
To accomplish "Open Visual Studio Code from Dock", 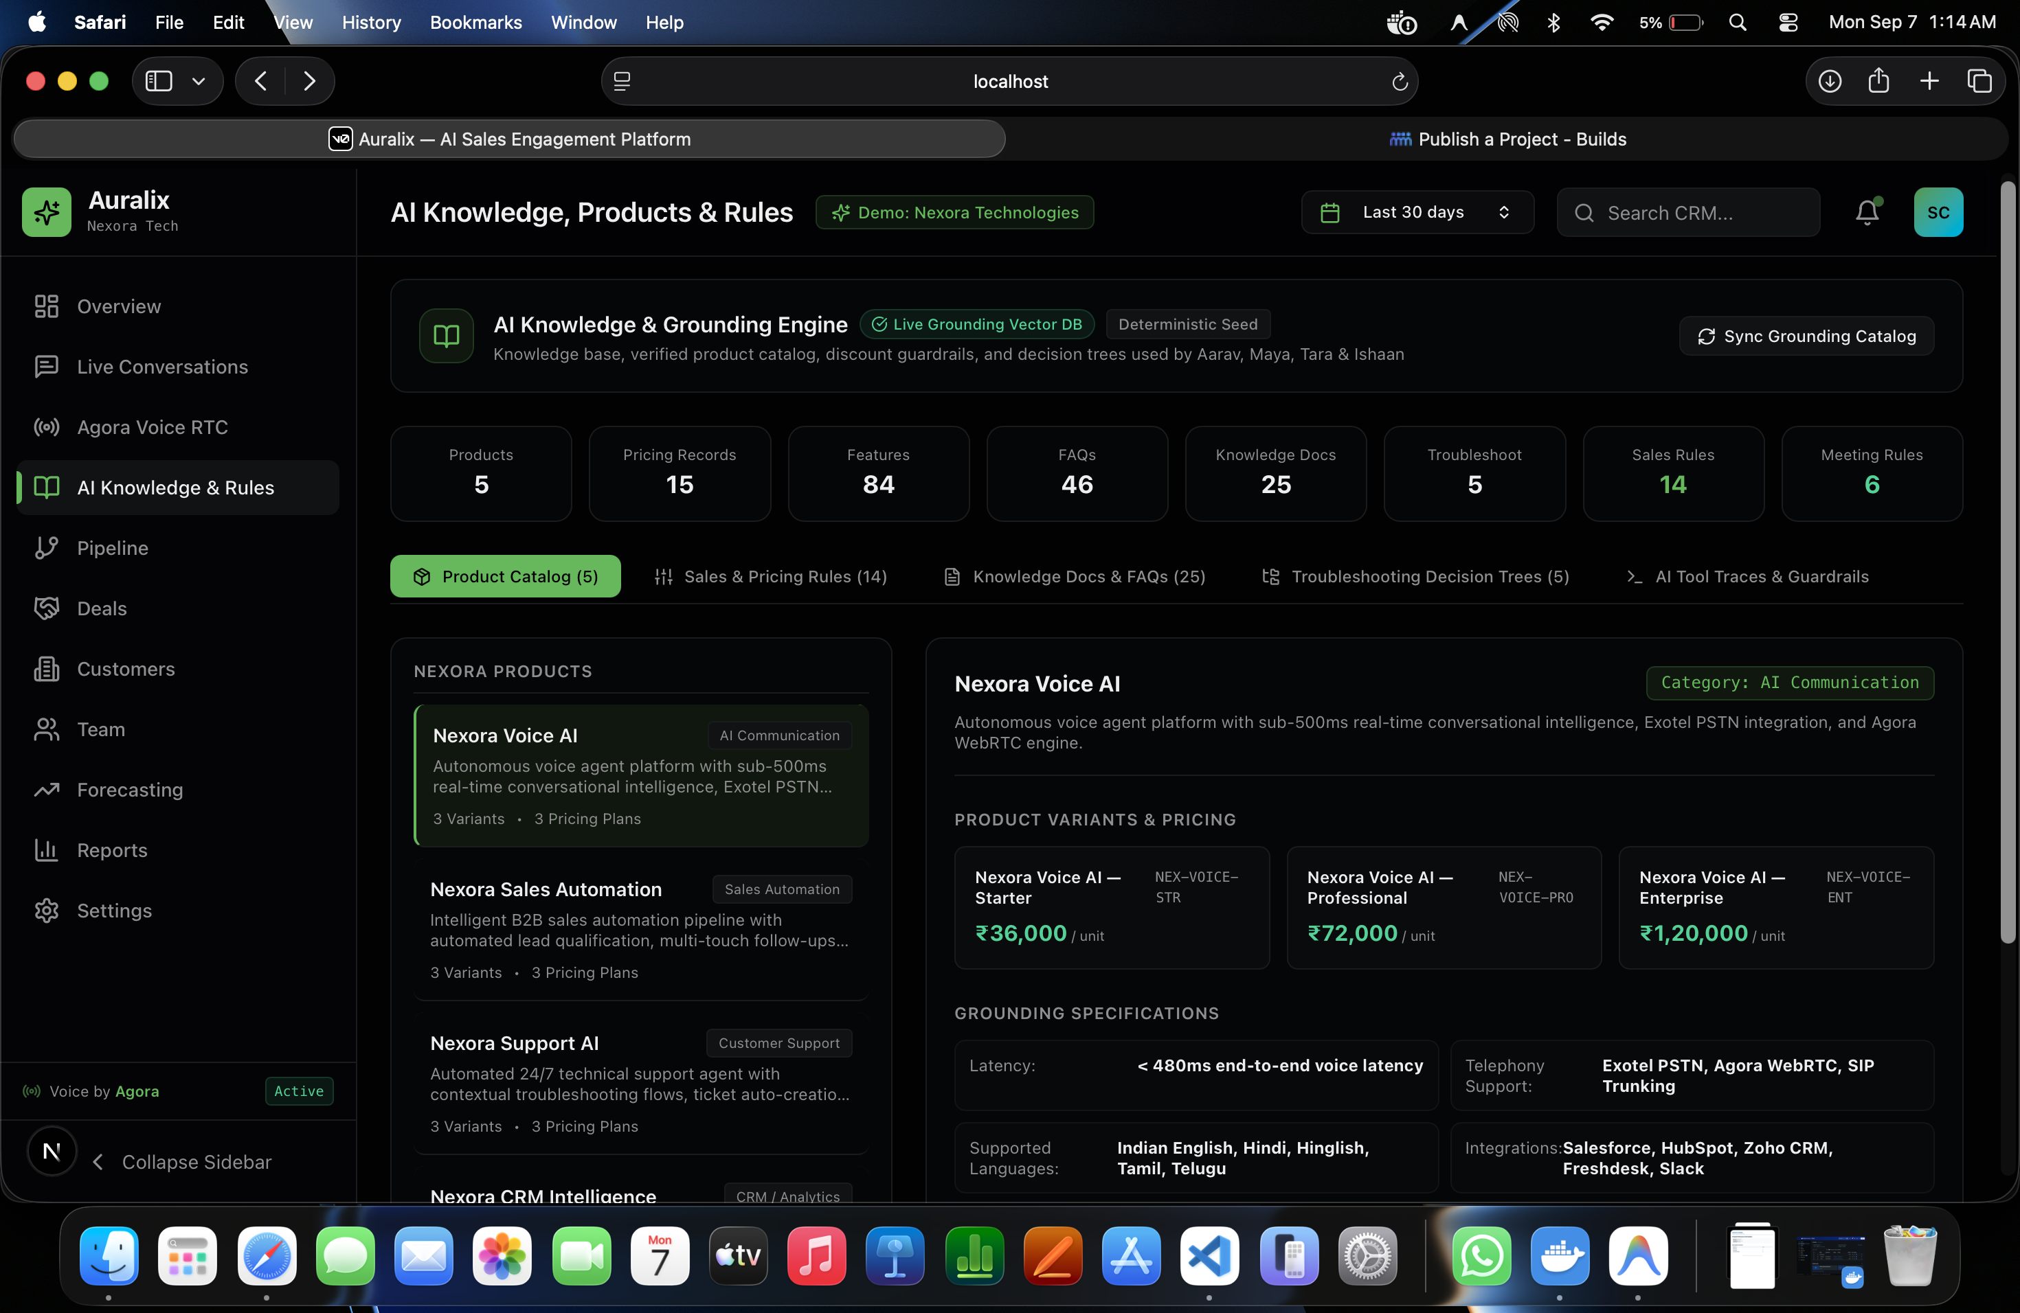I will tap(1209, 1255).
